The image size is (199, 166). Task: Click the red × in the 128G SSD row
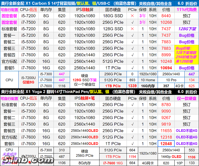point(132,29)
